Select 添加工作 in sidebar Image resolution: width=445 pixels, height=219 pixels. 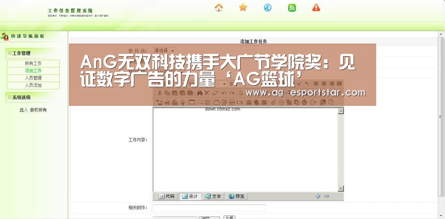click(33, 71)
